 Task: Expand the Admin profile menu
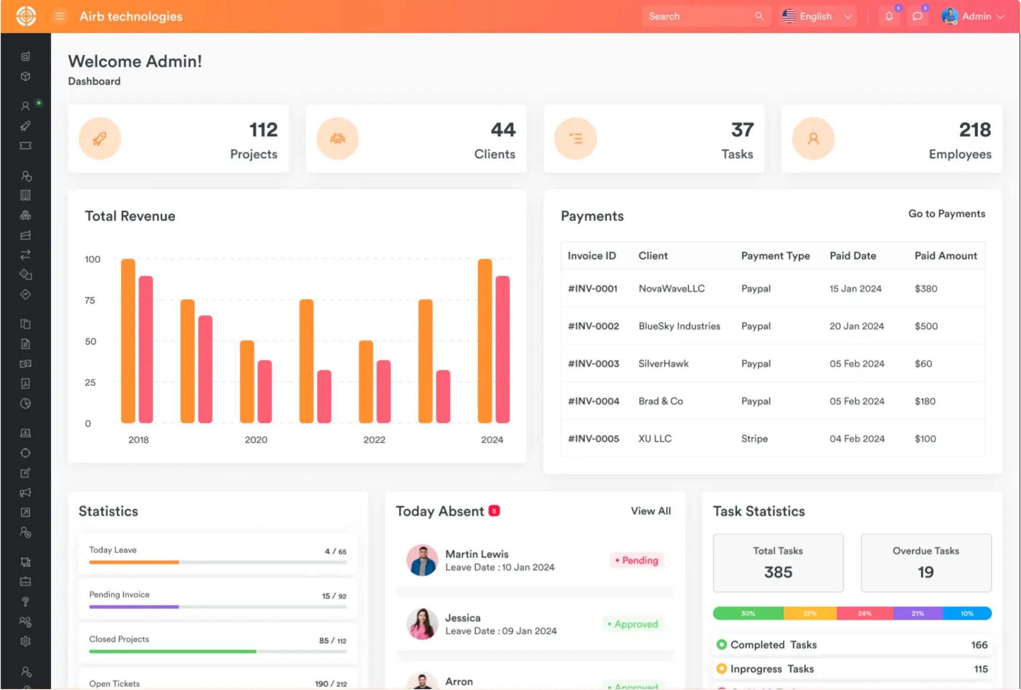point(973,16)
